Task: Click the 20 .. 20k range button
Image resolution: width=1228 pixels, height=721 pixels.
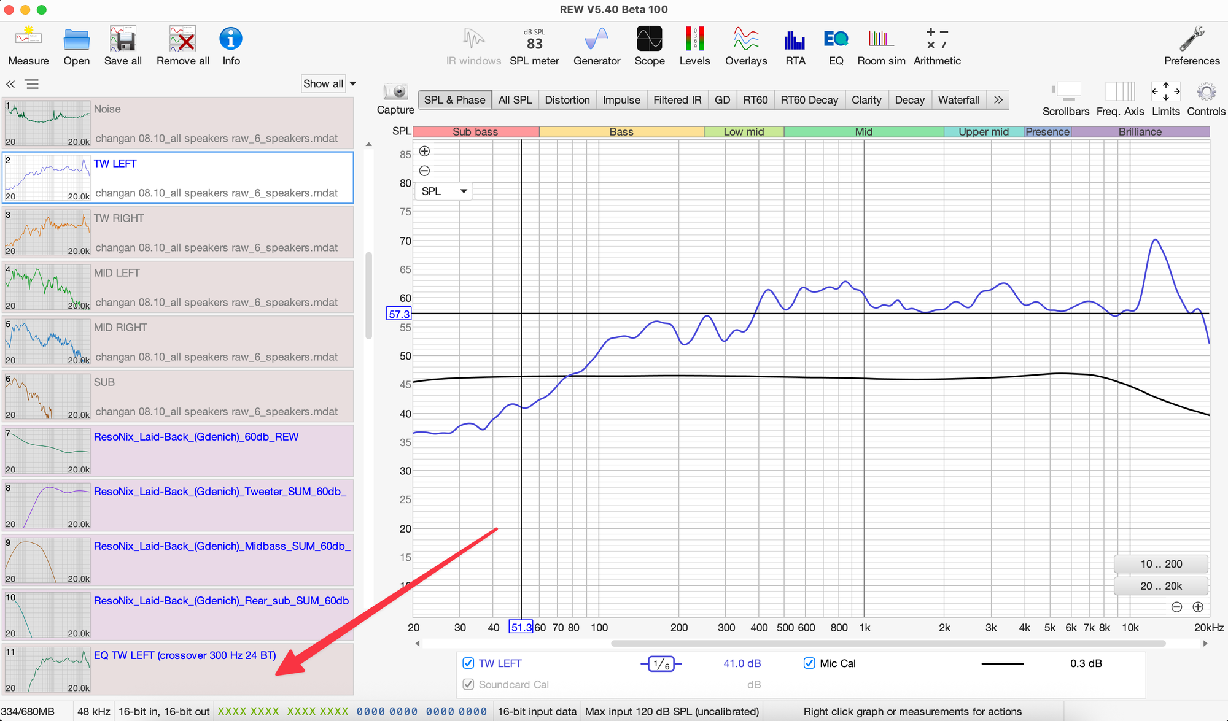Action: pos(1160,586)
